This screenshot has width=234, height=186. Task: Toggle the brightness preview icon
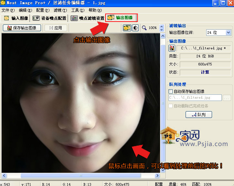(135, 28)
